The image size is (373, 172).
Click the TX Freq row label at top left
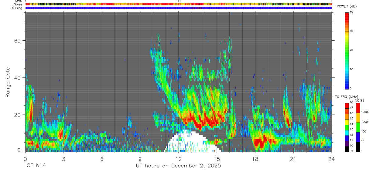pyautogui.click(x=16, y=8)
